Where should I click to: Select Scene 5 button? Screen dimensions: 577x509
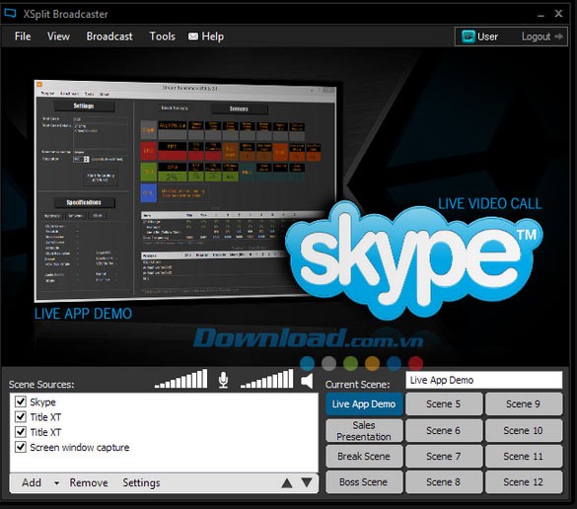444,404
